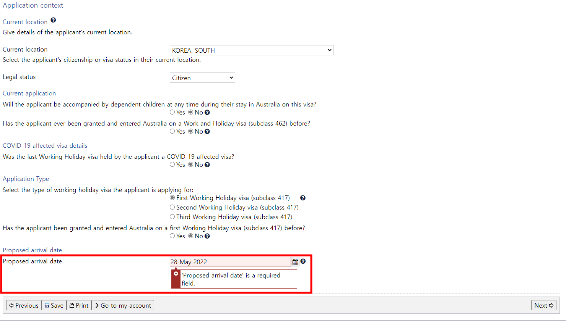Print the application page

(79, 305)
